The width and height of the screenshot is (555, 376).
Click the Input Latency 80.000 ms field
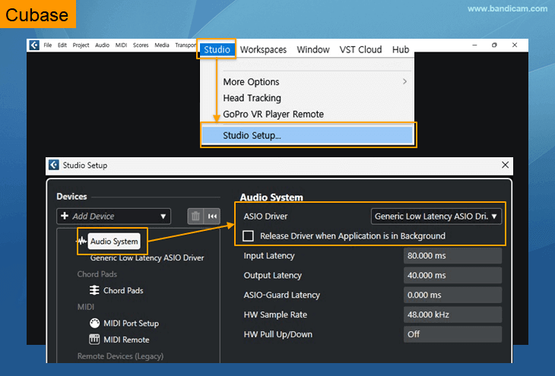(452, 256)
